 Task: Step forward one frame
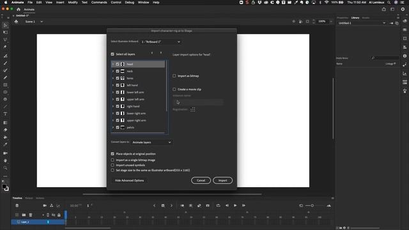coord(243,206)
